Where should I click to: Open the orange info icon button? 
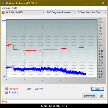(101, 95)
